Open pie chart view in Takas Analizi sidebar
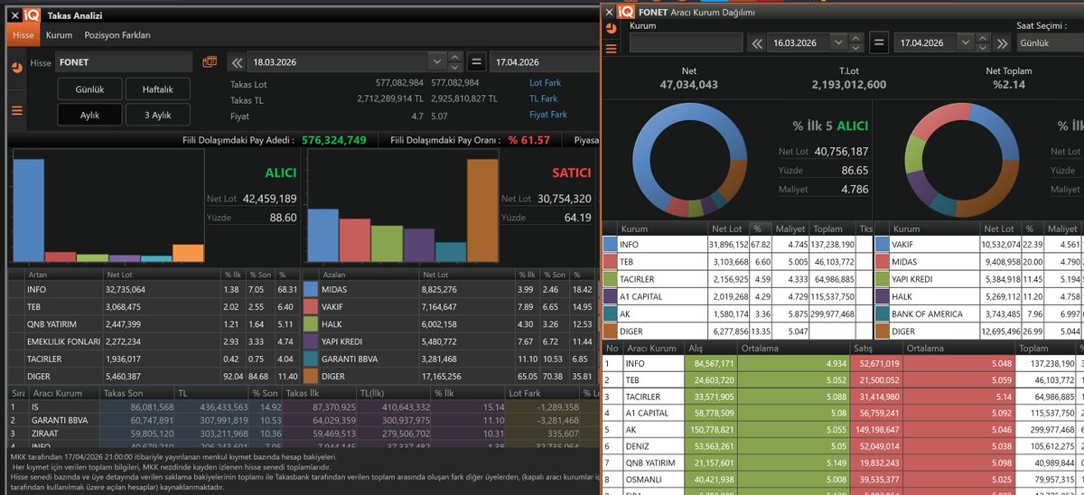 (17, 67)
